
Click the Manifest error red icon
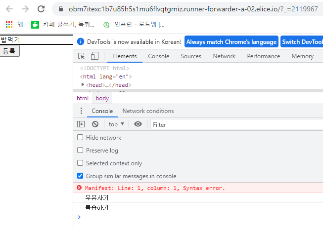(79, 188)
